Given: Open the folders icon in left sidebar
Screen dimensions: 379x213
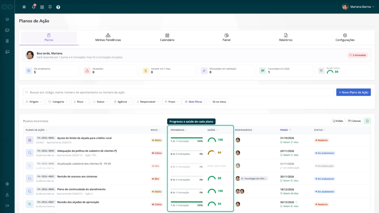Looking at the screenshot, I should tap(7, 30).
